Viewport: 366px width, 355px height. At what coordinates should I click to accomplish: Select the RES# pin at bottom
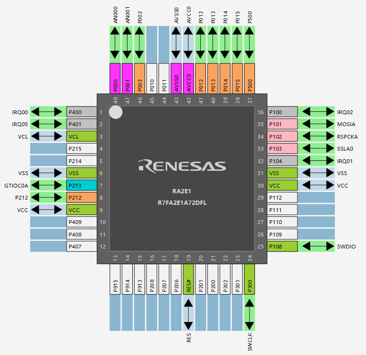click(x=188, y=279)
